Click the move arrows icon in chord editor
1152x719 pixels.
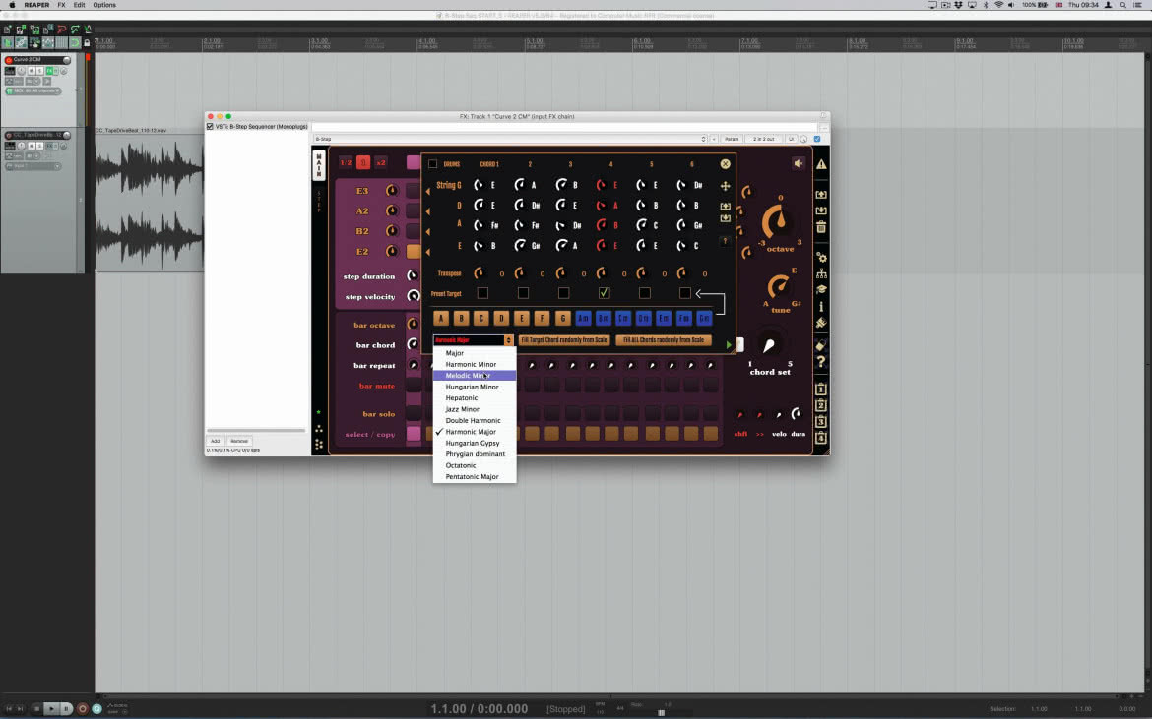(x=725, y=186)
